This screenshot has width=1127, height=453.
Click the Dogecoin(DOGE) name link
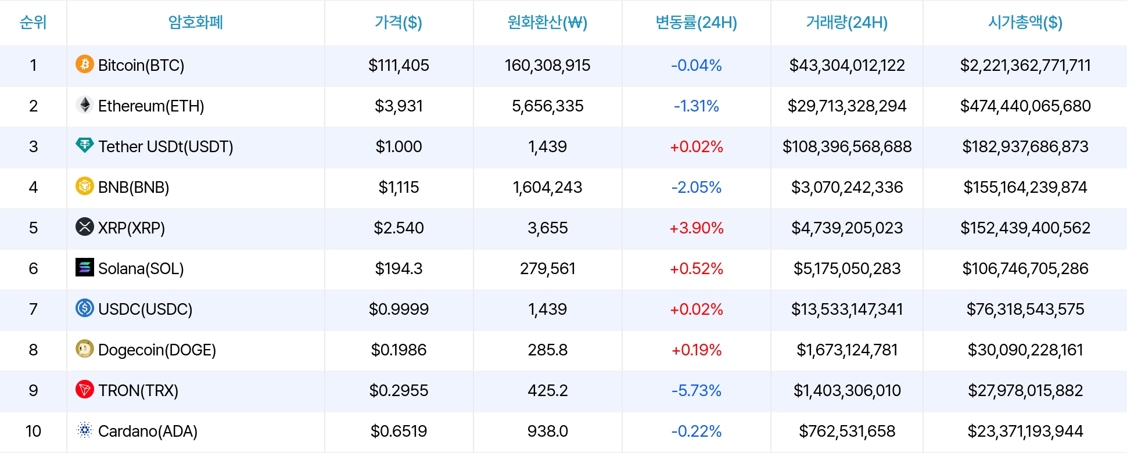[x=157, y=350]
